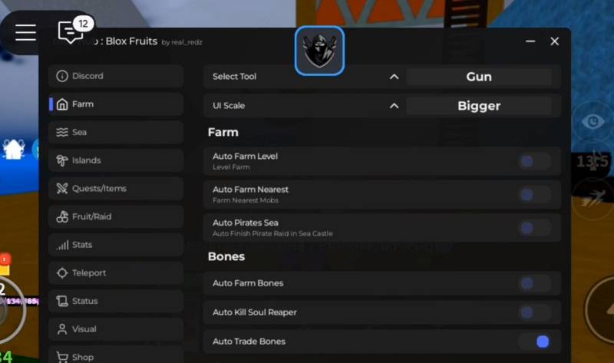Image resolution: width=614 pixels, height=363 pixels.
Task: Click the ninja logo thumbnail
Action: click(319, 51)
